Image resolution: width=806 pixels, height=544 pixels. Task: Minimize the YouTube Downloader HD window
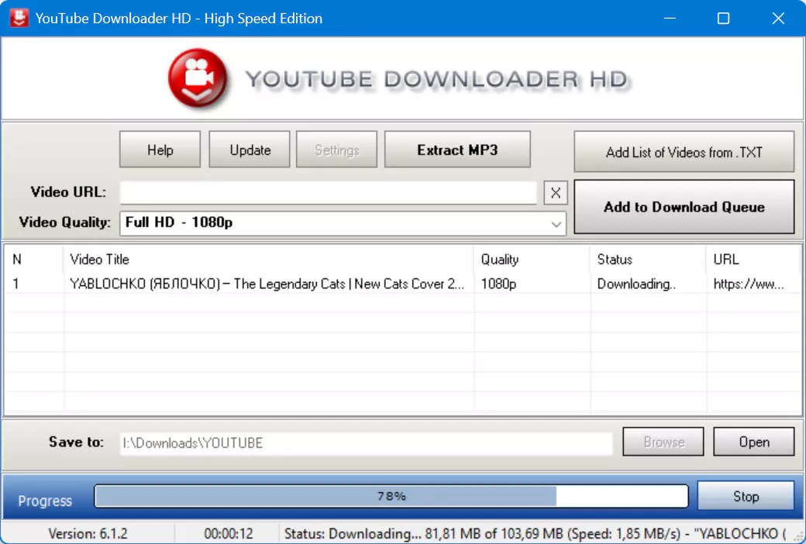[670, 18]
